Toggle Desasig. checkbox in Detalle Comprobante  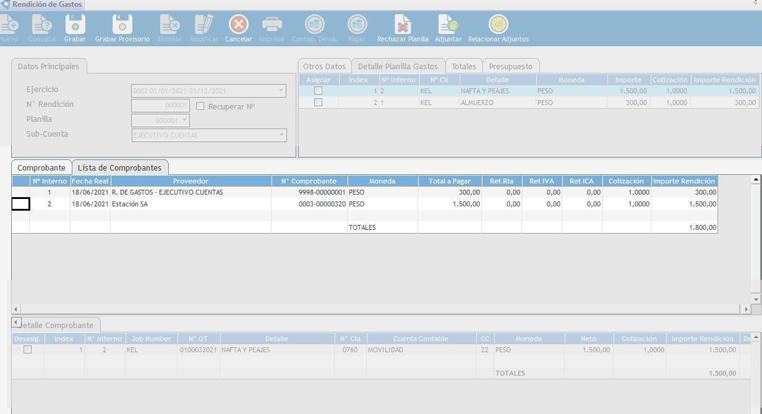pyautogui.click(x=27, y=350)
